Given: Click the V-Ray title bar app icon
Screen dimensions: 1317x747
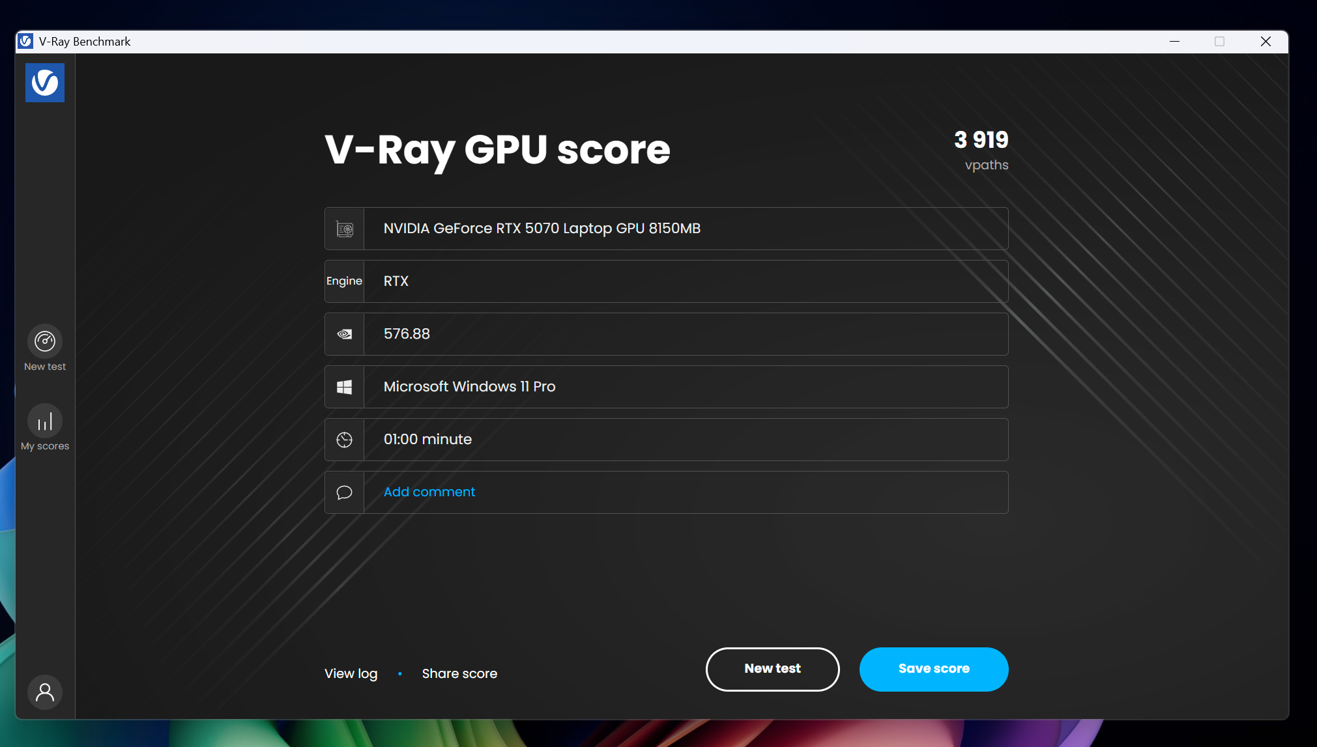Looking at the screenshot, I should point(25,41).
